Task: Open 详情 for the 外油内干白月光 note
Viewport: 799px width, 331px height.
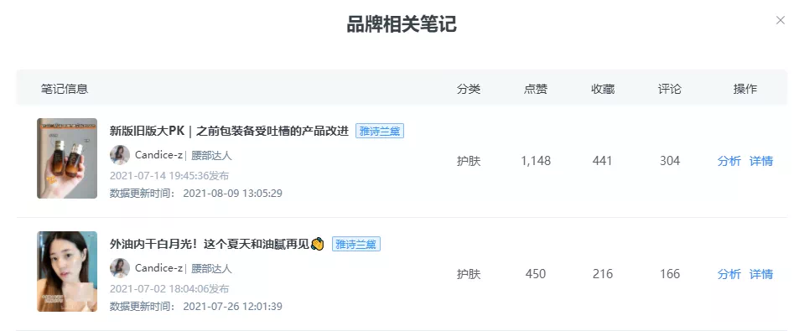Action: (760, 274)
